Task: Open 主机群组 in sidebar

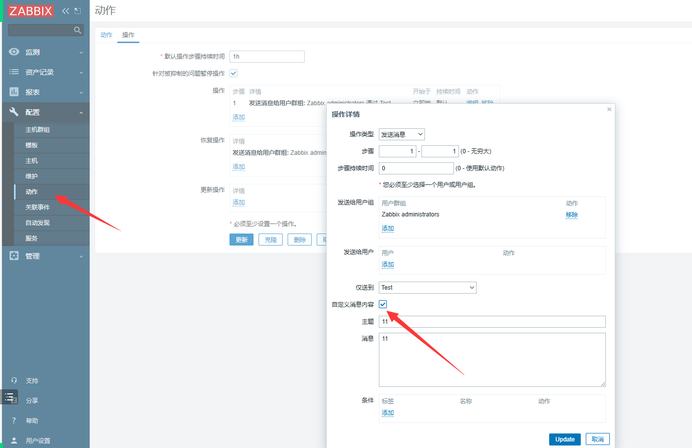Action: point(52,130)
